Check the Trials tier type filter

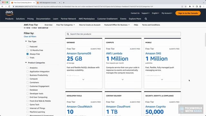tap(27, 58)
